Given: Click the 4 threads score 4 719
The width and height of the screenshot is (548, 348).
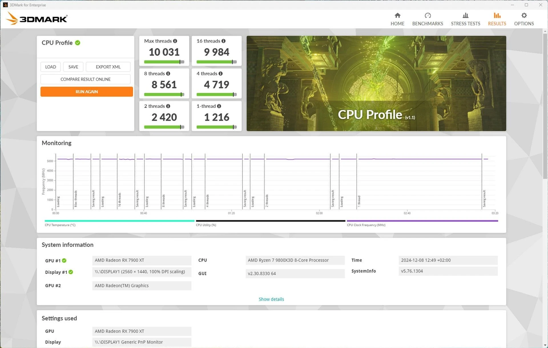Looking at the screenshot, I should (217, 85).
